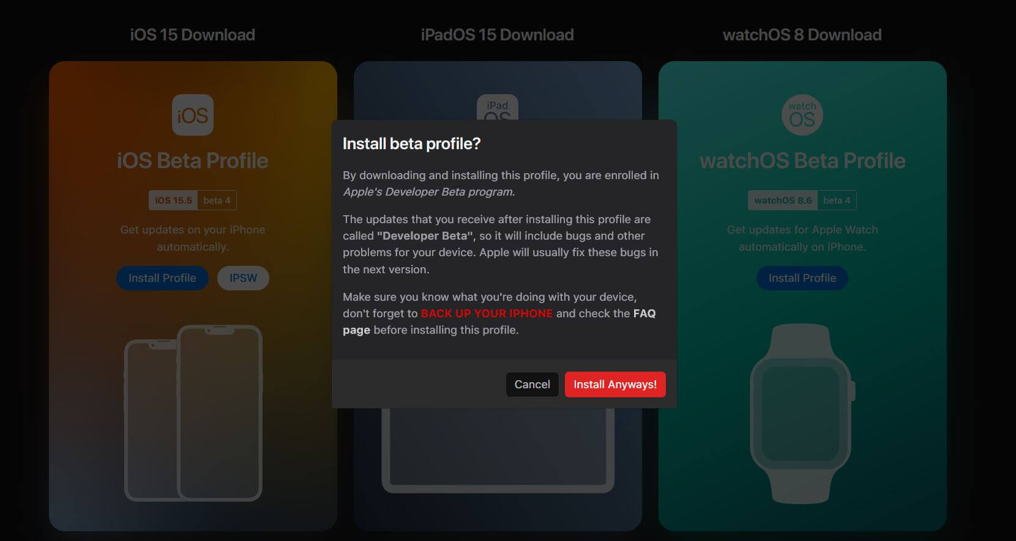Click the iPad illustration below dialog
Screen dimensions: 1016x541
[x=498, y=451]
